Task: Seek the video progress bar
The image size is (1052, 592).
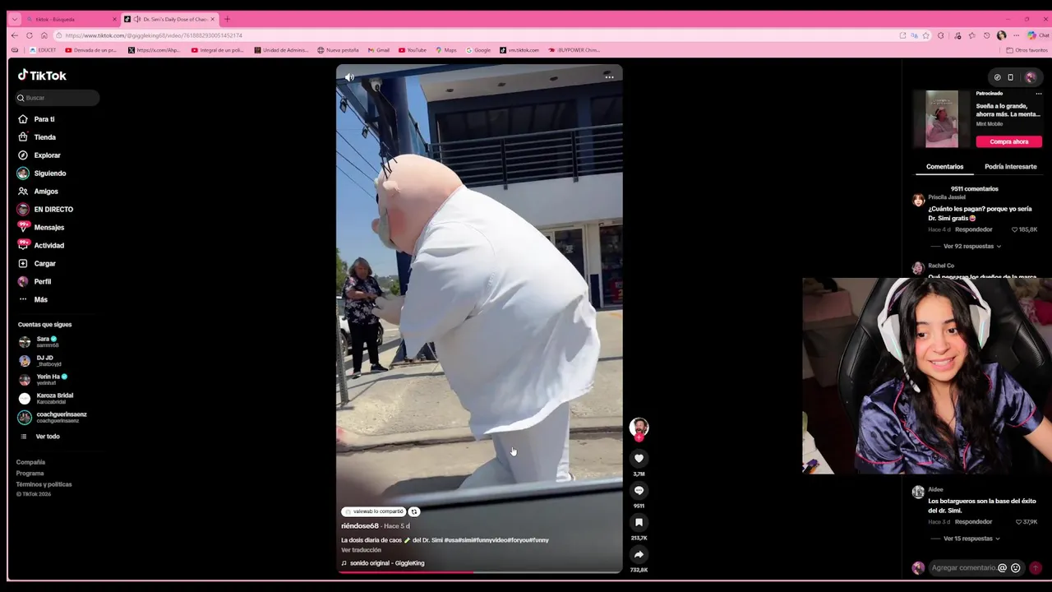Action: point(479,571)
